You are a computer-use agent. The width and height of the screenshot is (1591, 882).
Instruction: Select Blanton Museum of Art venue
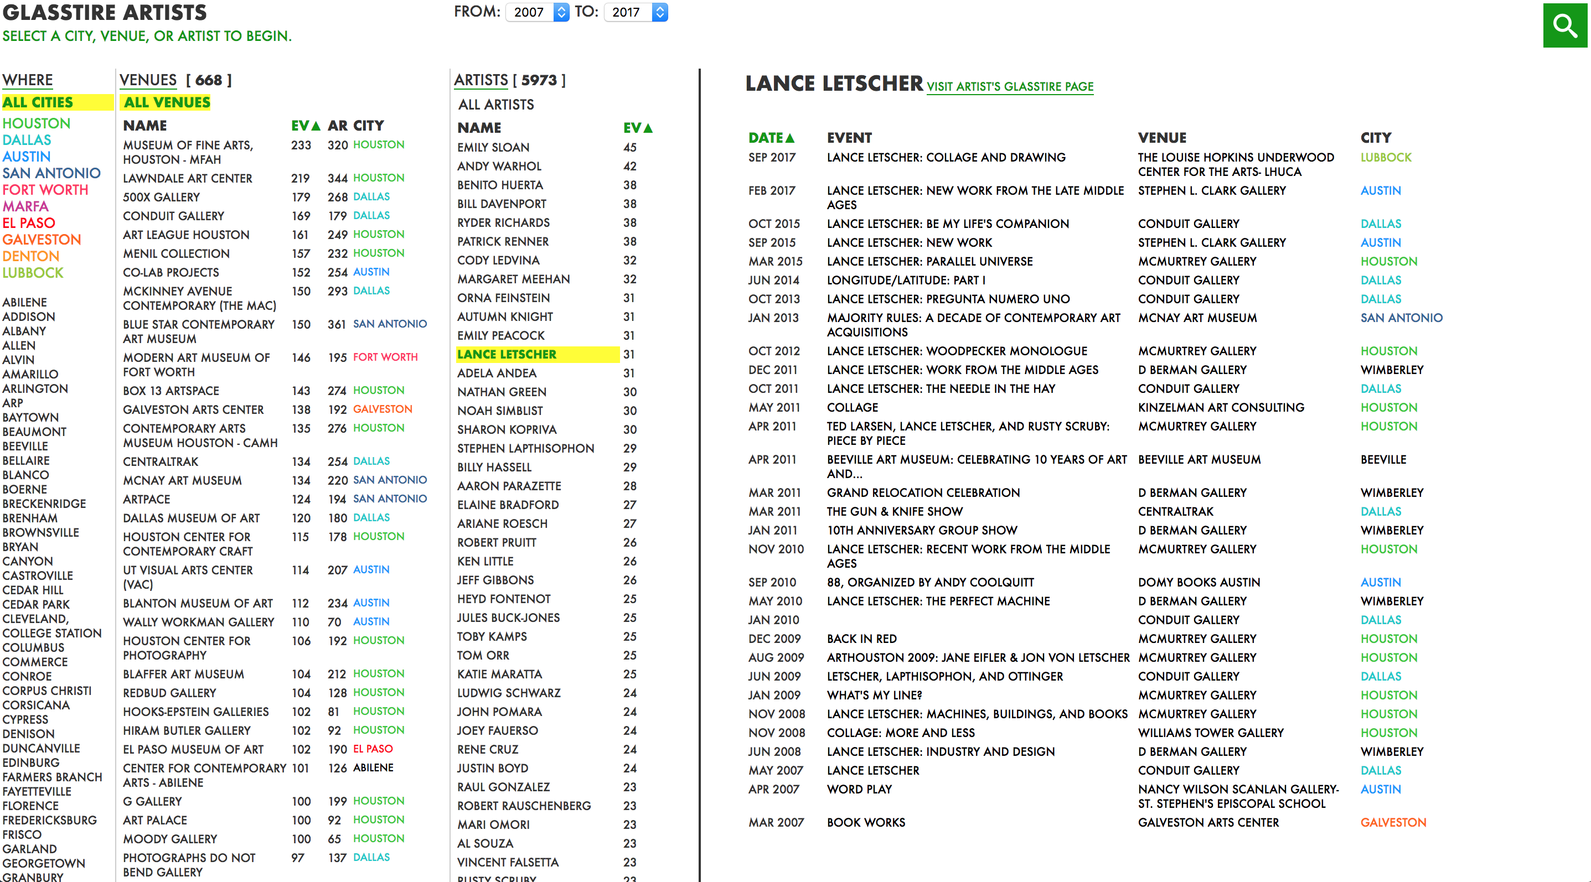coord(198,604)
